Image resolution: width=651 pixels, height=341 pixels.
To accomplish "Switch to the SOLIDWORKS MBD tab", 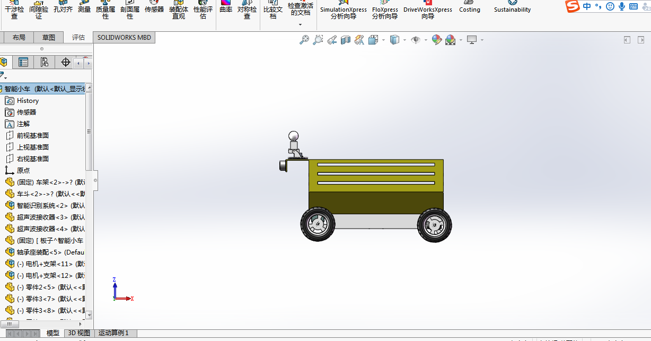I will [x=124, y=38].
